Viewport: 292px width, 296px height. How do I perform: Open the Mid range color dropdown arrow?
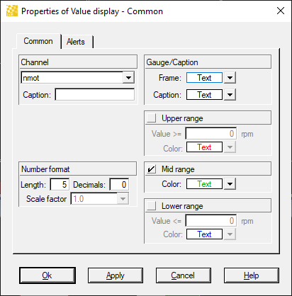pyautogui.click(x=230, y=184)
